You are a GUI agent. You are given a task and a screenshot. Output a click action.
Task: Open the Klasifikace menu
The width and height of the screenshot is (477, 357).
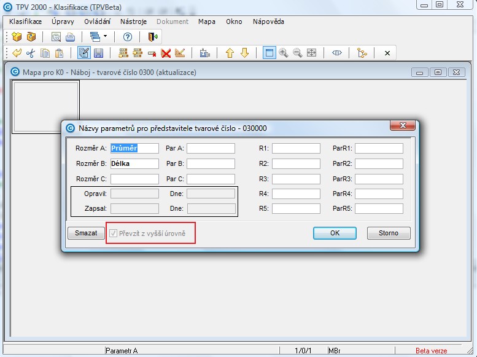coord(25,22)
